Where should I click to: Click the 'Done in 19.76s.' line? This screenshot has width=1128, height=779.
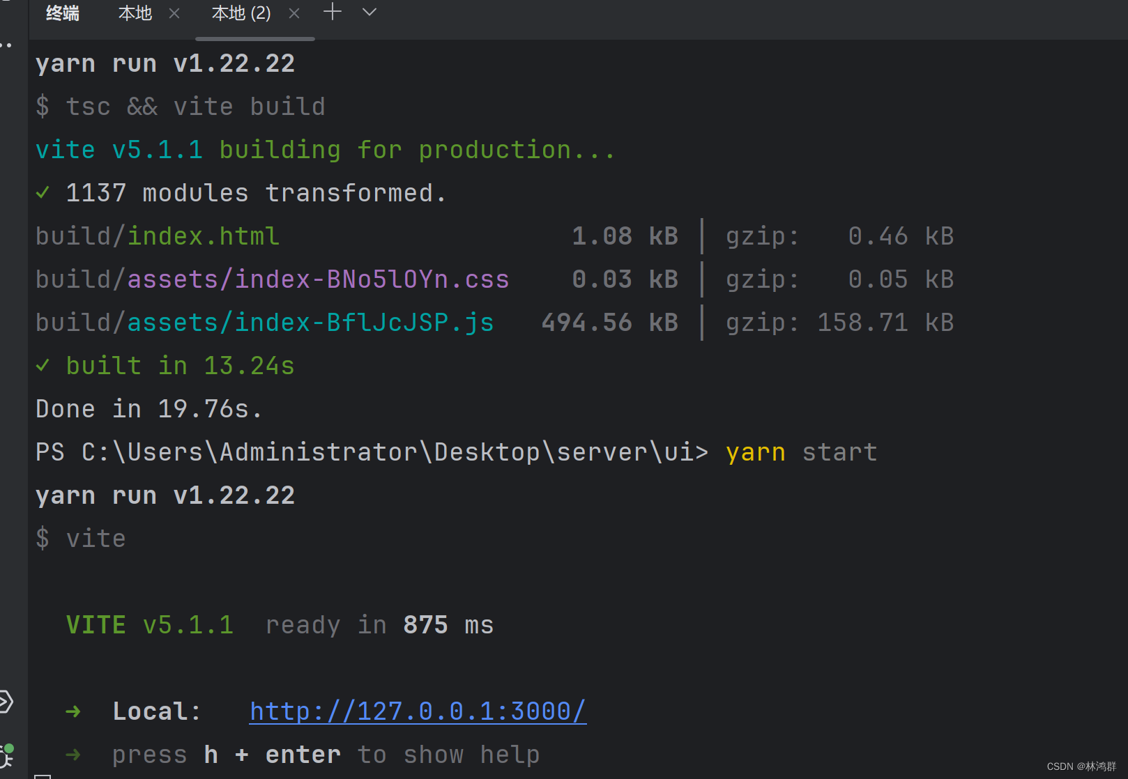coord(149,409)
